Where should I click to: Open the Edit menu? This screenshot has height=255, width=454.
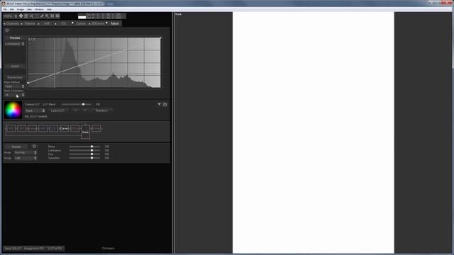point(12,9)
